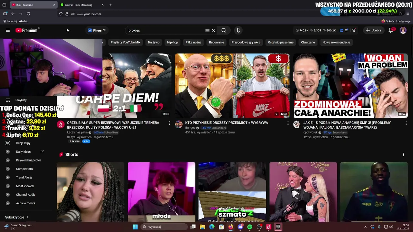
Task: Go back with browser back arrow
Action: pyautogui.click(x=13, y=14)
